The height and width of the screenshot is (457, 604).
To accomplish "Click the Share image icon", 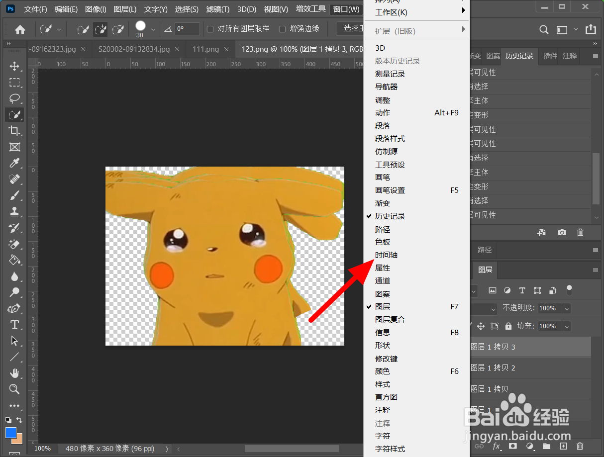I will pyautogui.click(x=591, y=29).
